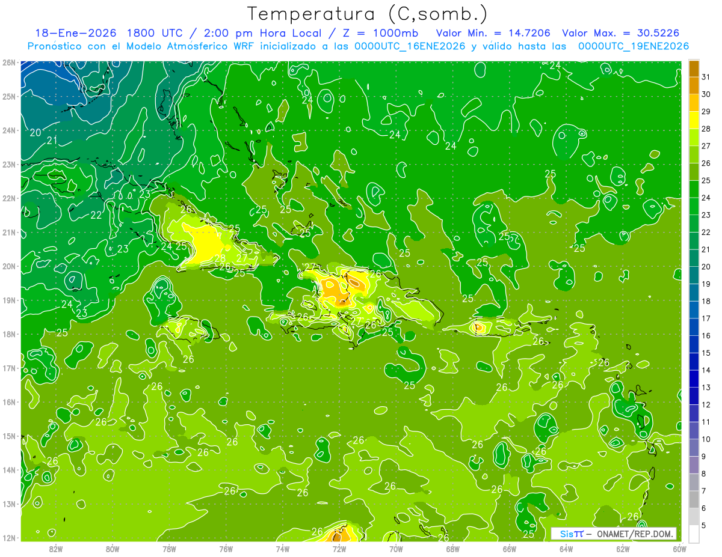This screenshot has height=557, width=722.
Task: Click the contour label 28 over eastern Cuba
Action: 220,258
